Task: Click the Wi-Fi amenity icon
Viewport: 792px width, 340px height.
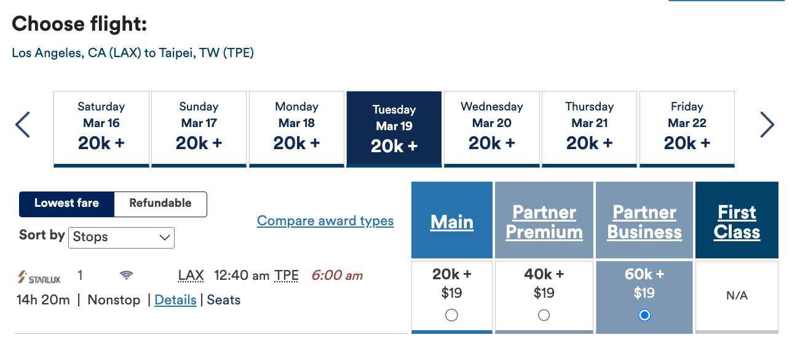Action: [x=127, y=276]
